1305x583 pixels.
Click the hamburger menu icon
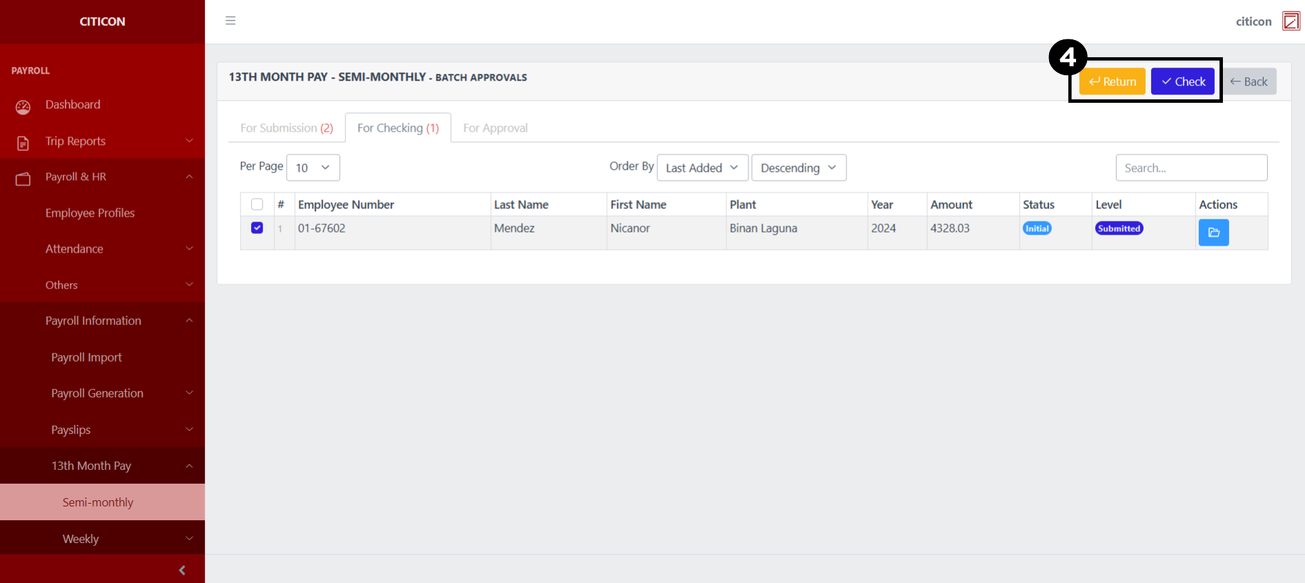click(x=230, y=21)
